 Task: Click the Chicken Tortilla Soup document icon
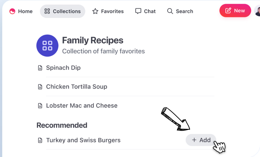40,87
